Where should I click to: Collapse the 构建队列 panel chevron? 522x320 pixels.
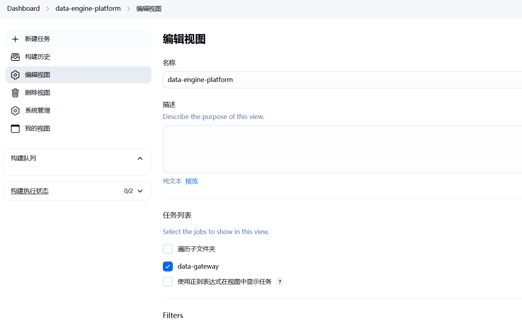pyautogui.click(x=140, y=158)
